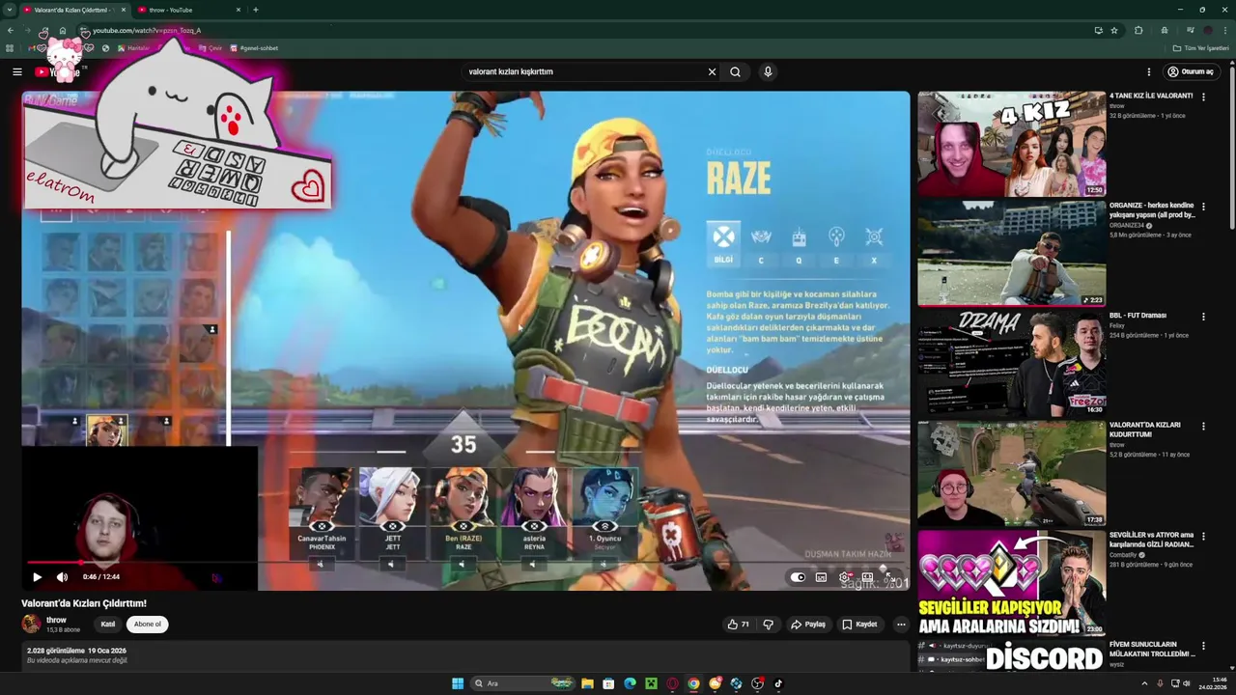Click the Kaydet save button
The width and height of the screenshot is (1236, 695).
click(x=859, y=625)
